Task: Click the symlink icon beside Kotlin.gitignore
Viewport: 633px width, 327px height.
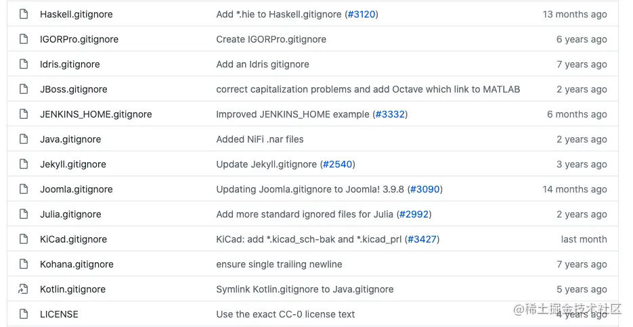Action: pyautogui.click(x=23, y=289)
